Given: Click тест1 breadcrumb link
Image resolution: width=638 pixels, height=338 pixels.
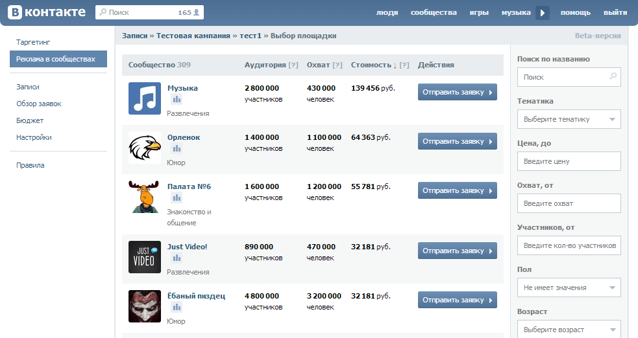Looking at the screenshot, I should pyautogui.click(x=251, y=36).
